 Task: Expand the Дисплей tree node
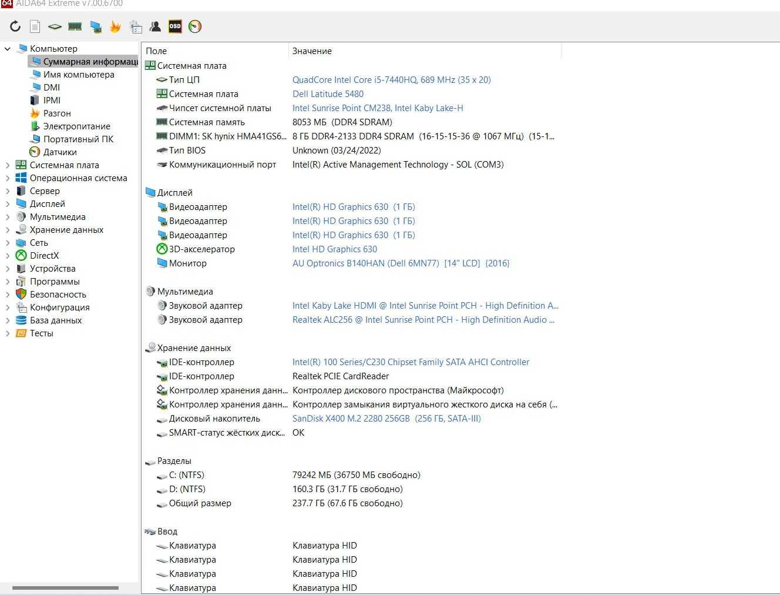(x=8, y=204)
